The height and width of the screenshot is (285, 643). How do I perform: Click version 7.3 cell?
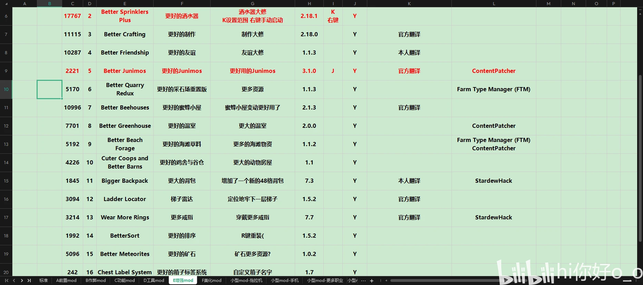309,181
